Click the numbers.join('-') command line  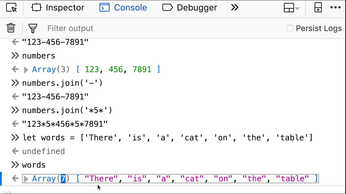point(62,83)
